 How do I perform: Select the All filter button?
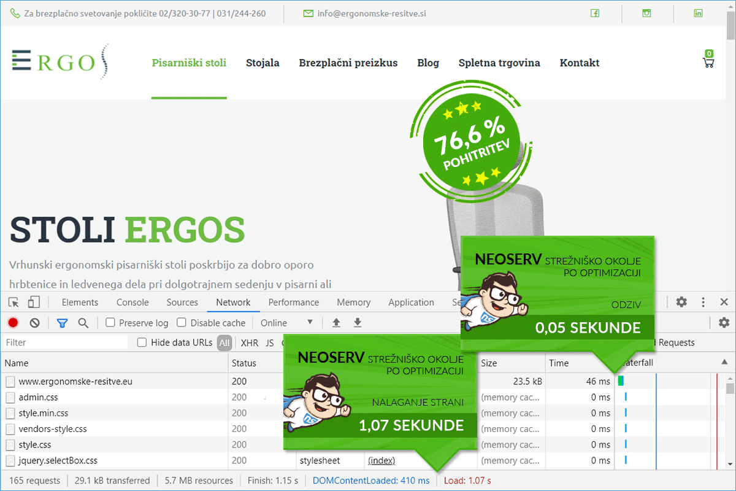click(224, 342)
